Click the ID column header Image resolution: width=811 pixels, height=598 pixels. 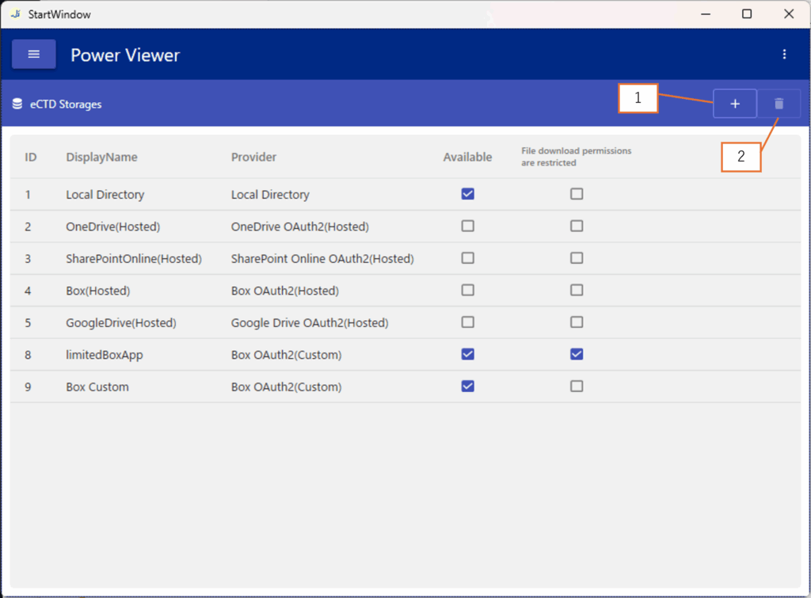coord(31,157)
